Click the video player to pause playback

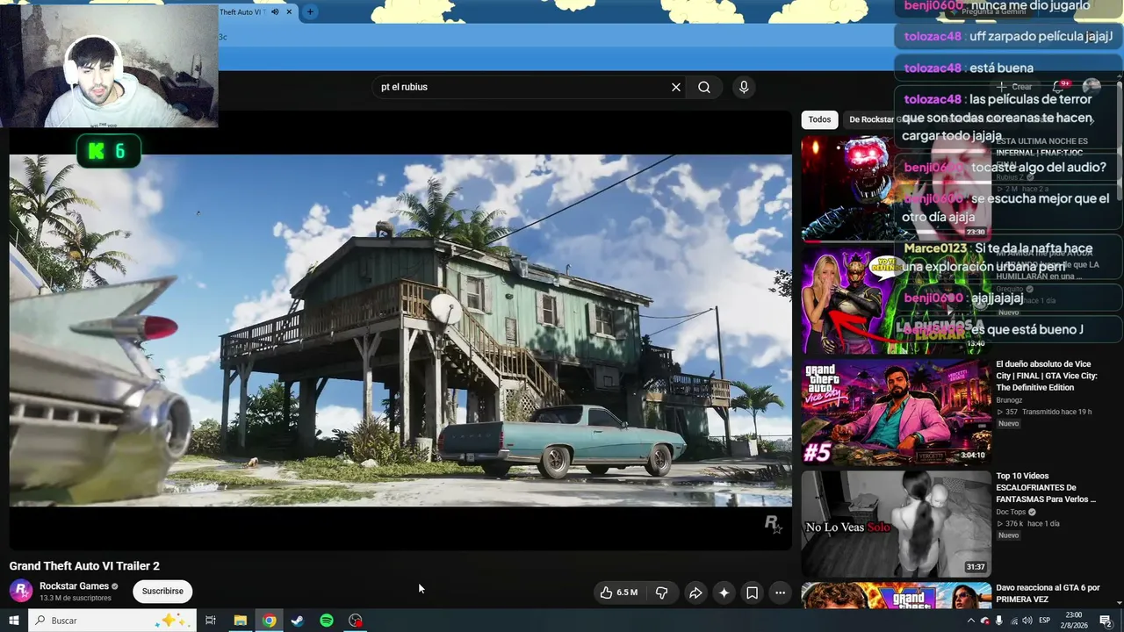coord(400,330)
